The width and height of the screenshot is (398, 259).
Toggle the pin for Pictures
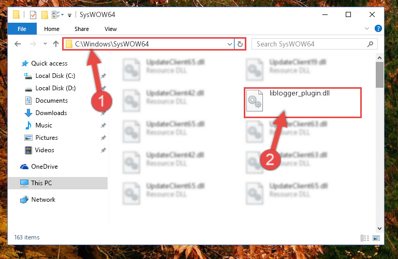103,138
